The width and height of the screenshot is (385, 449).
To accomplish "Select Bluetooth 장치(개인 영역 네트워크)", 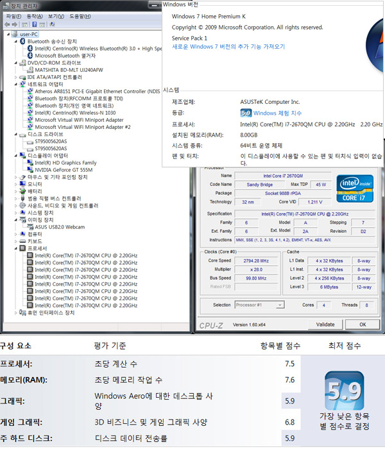I will [x=74, y=106].
